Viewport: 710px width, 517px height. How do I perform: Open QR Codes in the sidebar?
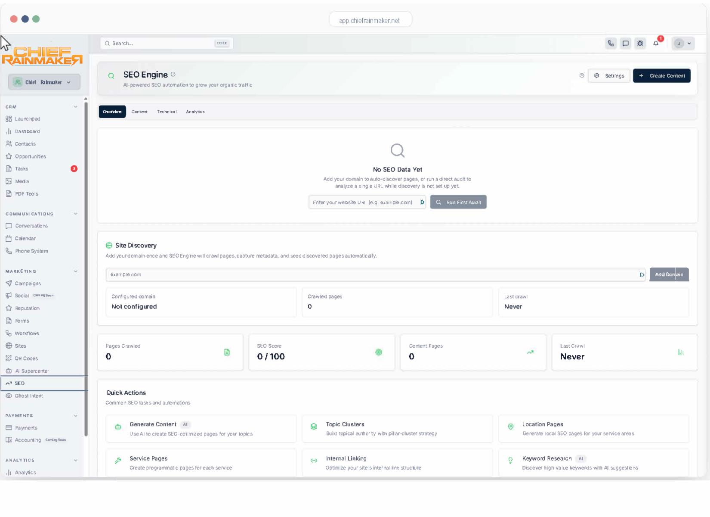26,358
